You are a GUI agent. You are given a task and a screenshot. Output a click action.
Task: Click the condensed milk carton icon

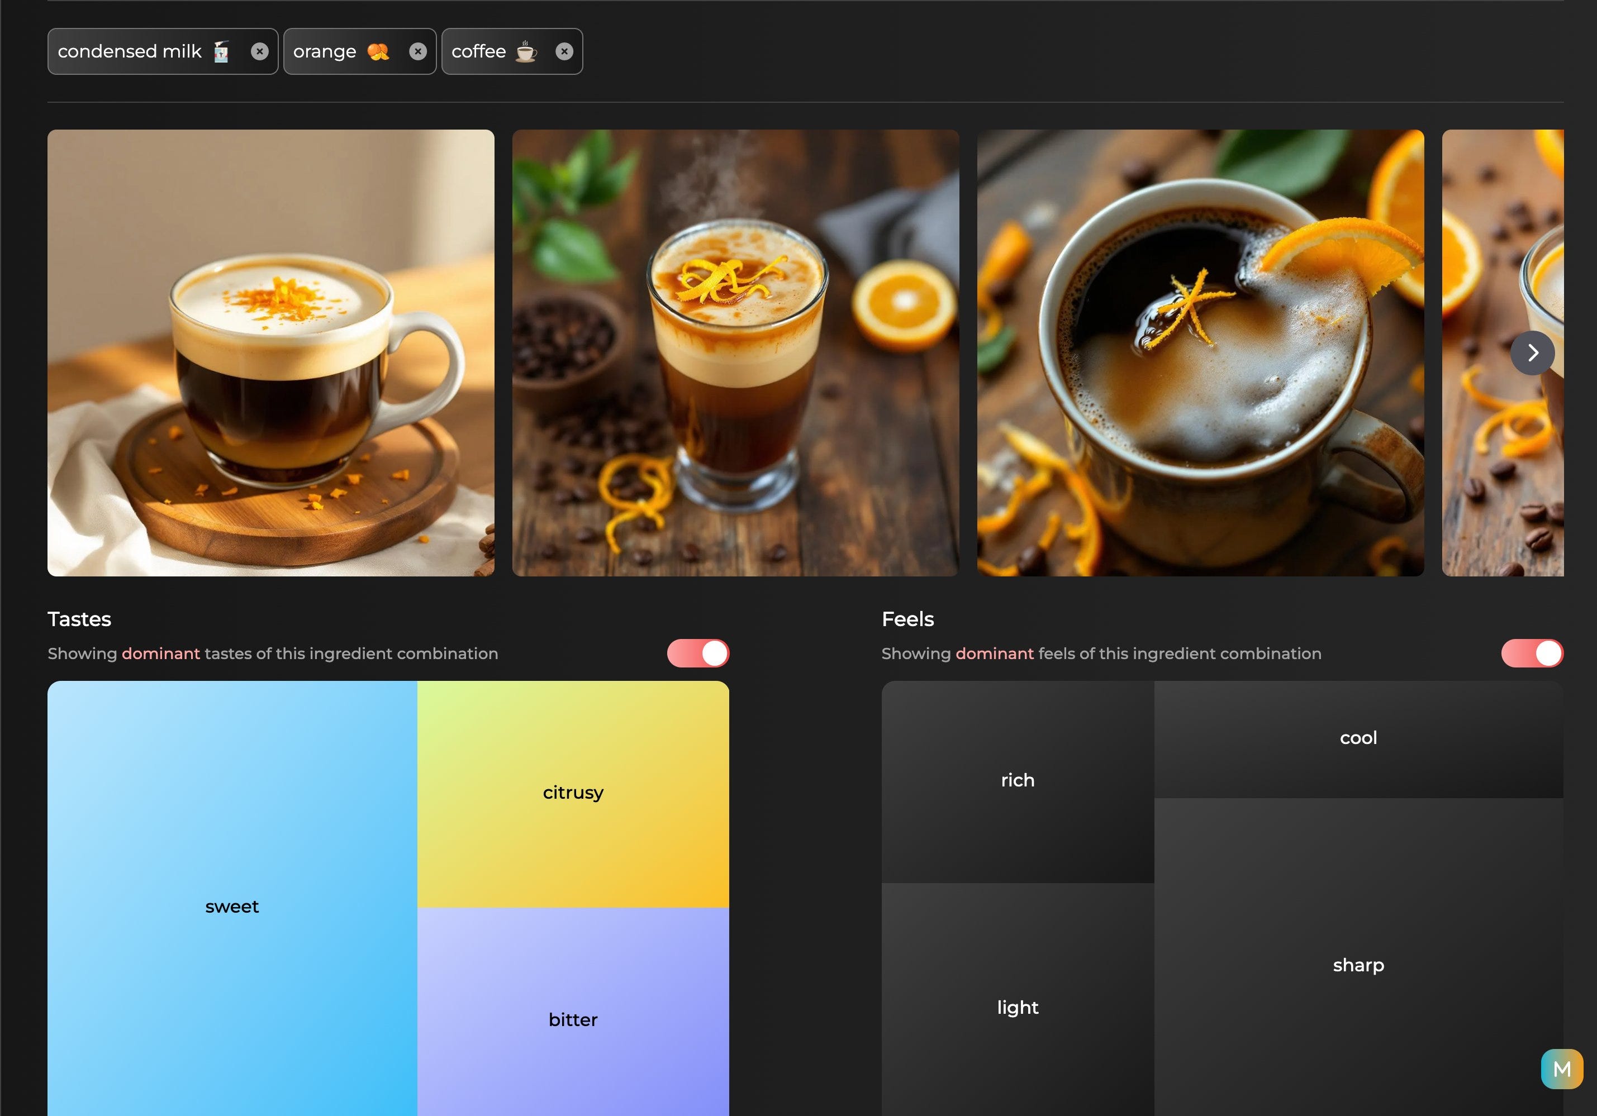221,51
